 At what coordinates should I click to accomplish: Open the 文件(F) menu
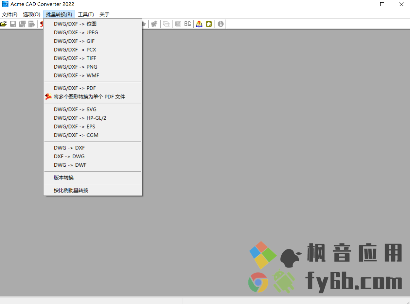[x=10, y=14]
